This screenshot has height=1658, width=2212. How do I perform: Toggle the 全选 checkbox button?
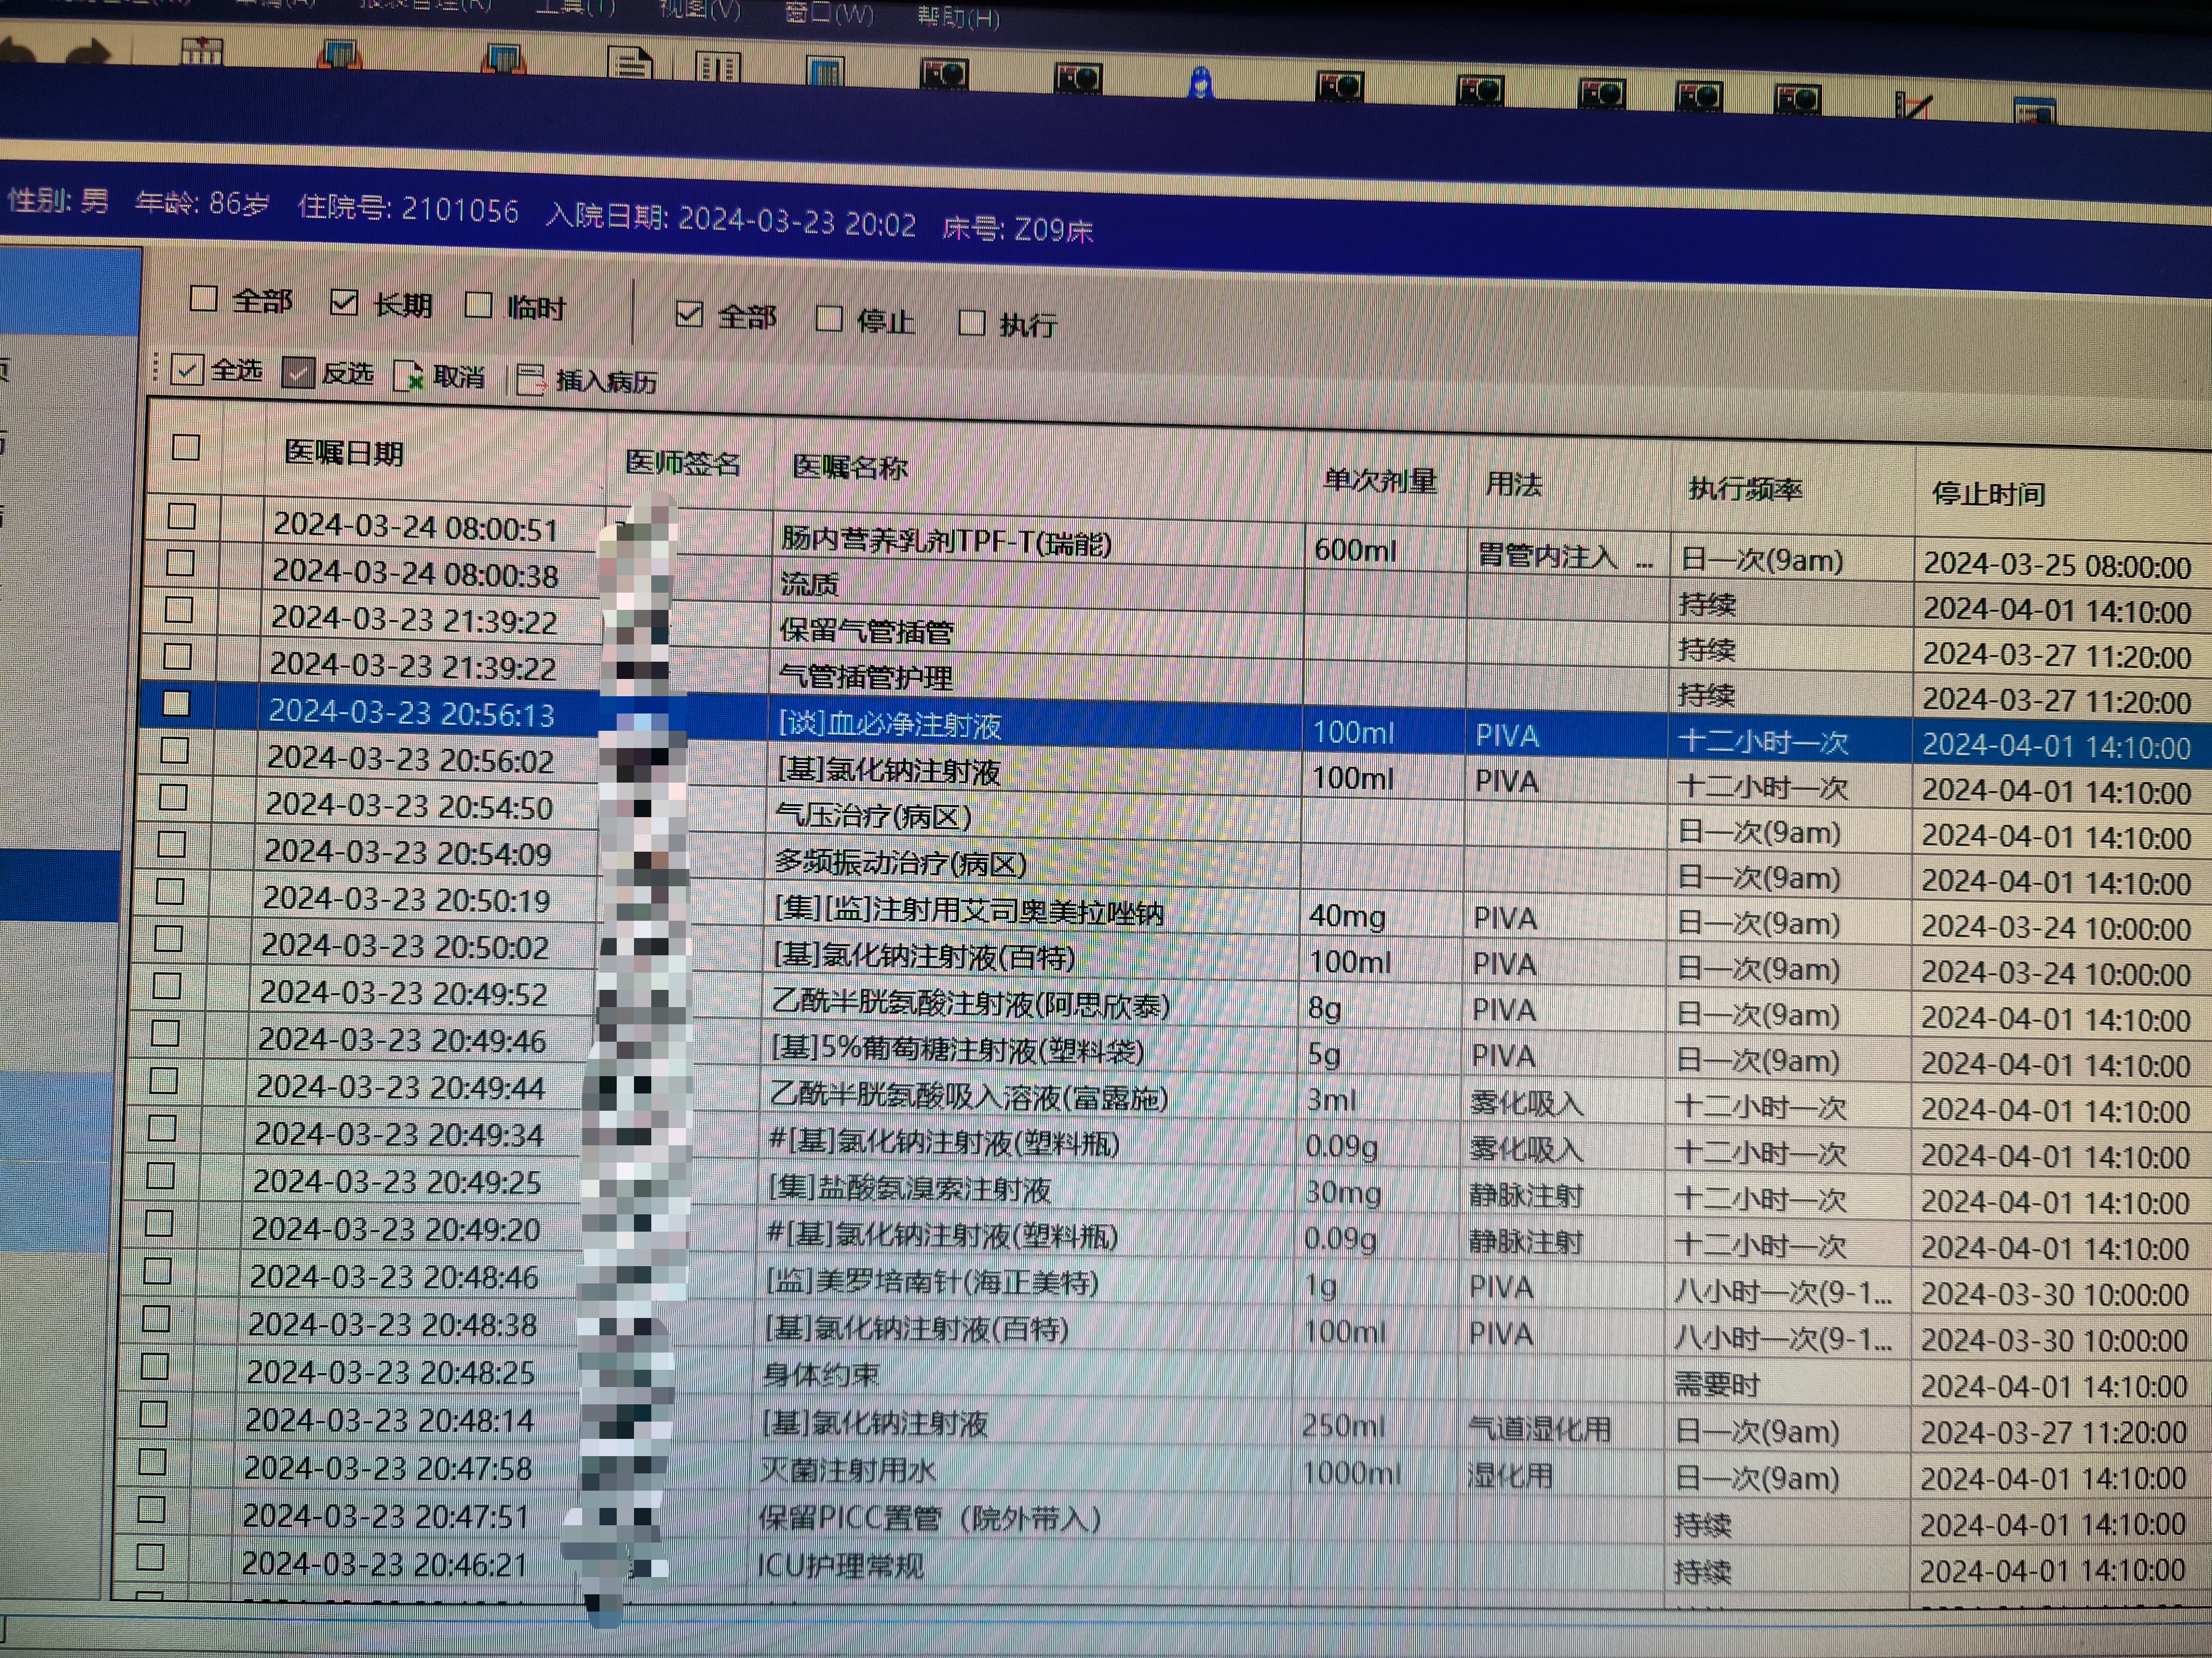pos(187,370)
